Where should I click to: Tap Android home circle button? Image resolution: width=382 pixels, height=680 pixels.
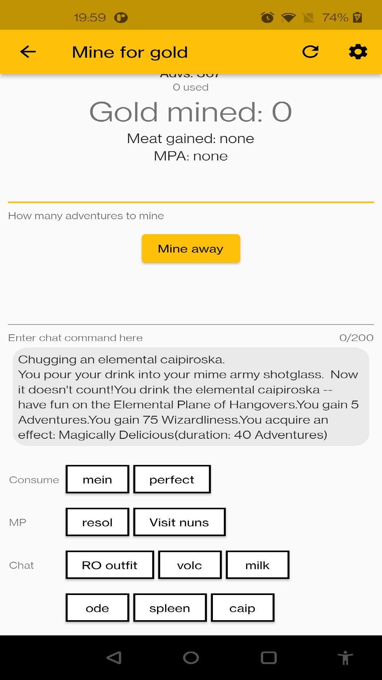pyautogui.click(x=191, y=658)
